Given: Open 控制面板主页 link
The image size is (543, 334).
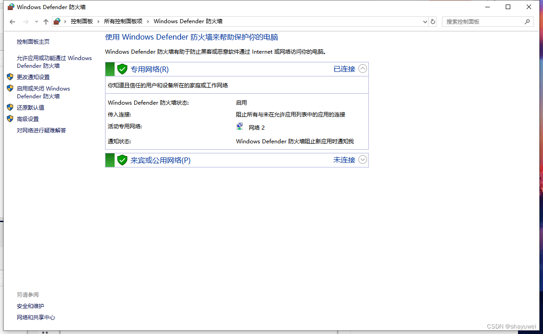Looking at the screenshot, I should pyautogui.click(x=33, y=41).
